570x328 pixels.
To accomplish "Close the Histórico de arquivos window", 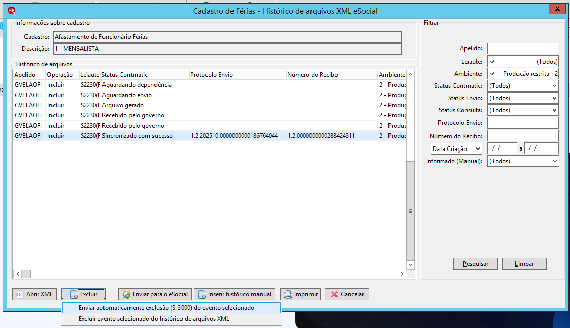I will pos(557,9).
